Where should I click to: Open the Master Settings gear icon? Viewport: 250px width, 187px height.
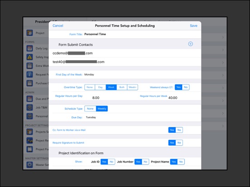[29, 165]
